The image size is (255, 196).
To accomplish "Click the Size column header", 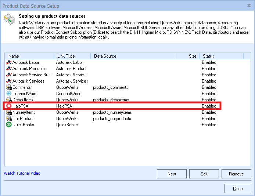I will pos(188,56).
